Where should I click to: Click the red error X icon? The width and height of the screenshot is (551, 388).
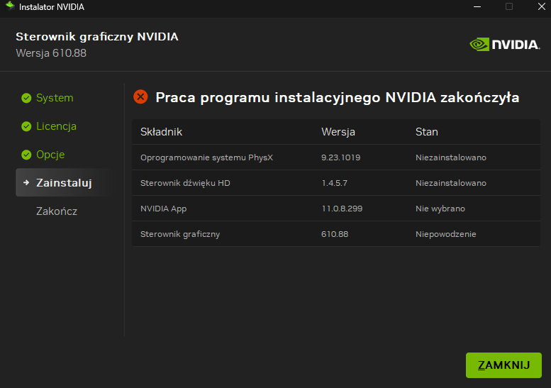(140, 96)
